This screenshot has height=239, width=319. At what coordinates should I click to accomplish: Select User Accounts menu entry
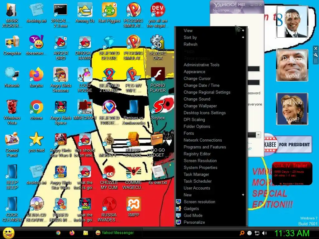[x=211, y=188]
